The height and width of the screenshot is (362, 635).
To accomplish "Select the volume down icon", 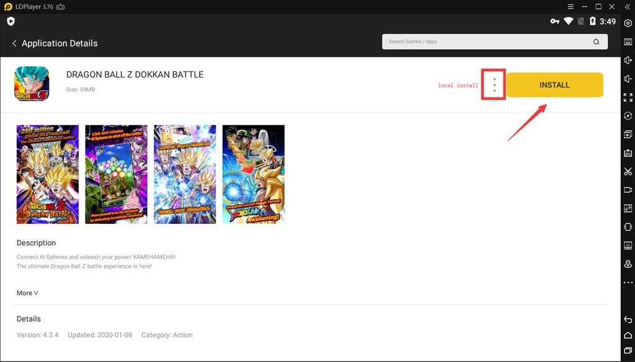I will tap(628, 79).
